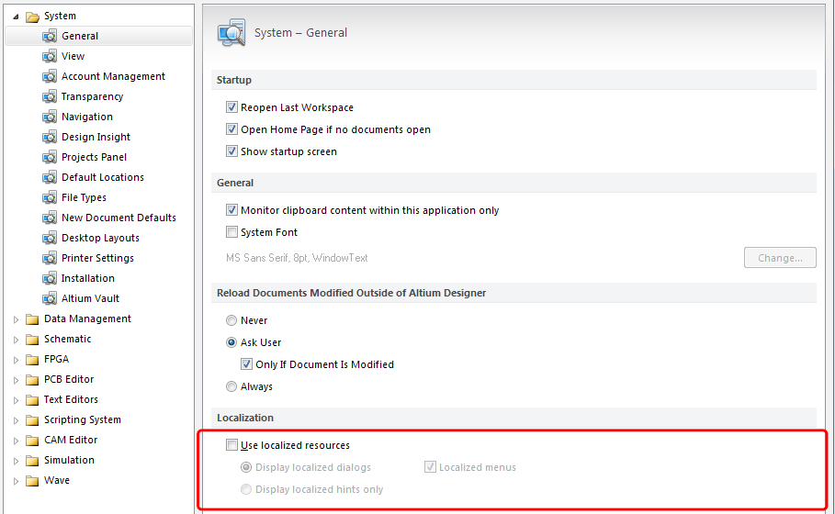Tick the System Font checkbox
Screen dimensions: 835x514
(x=232, y=232)
